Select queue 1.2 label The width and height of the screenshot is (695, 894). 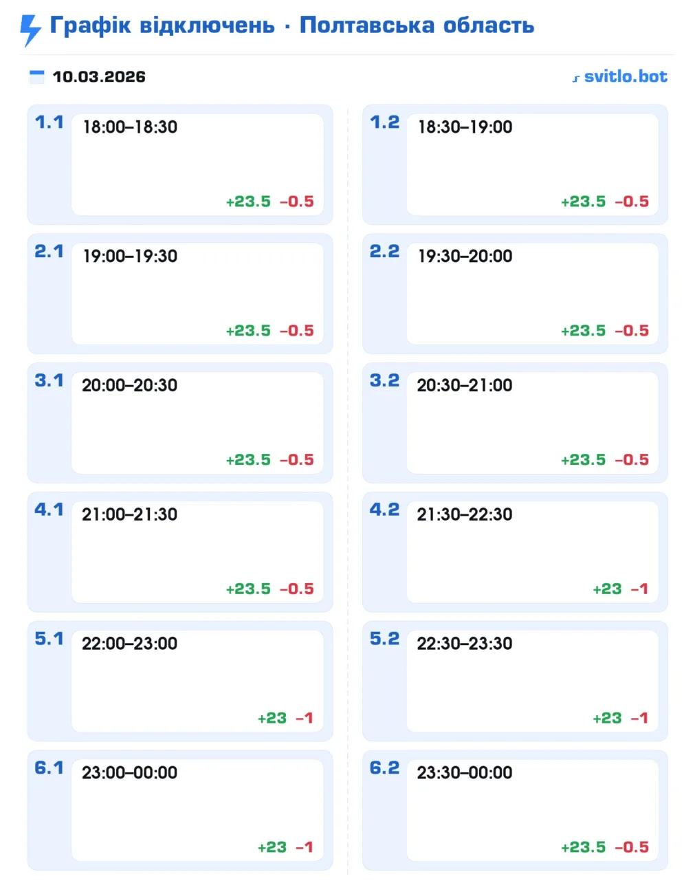click(384, 122)
